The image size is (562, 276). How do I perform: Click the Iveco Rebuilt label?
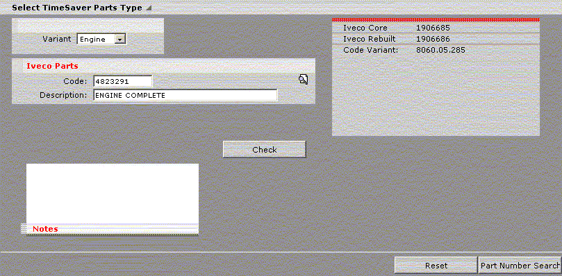pyautogui.click(x=370, y=39)
